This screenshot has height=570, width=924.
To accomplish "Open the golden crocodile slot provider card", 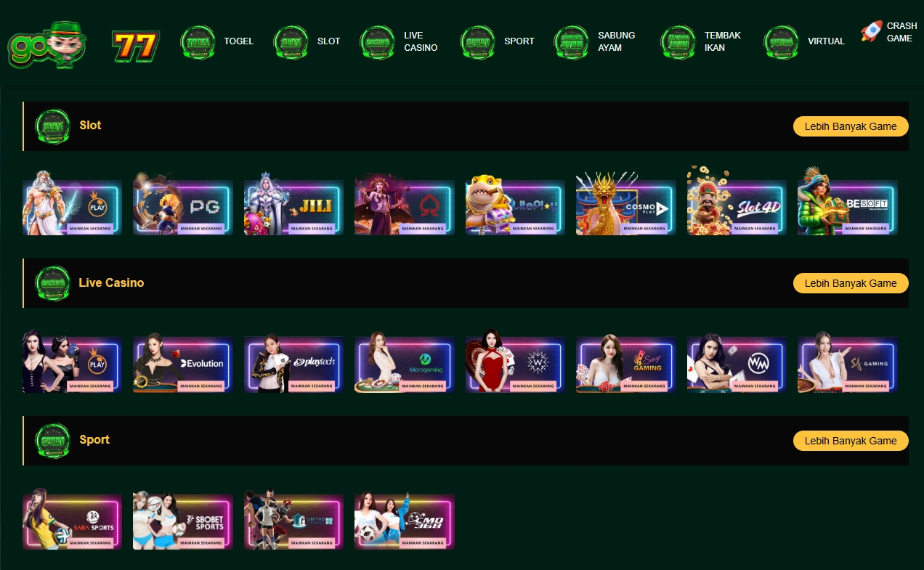I will click(515, 205).
